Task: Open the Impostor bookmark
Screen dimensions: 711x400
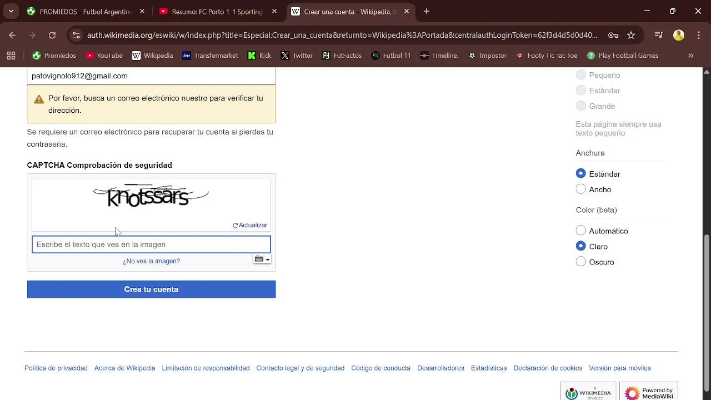Action: (x=488, y=56)
